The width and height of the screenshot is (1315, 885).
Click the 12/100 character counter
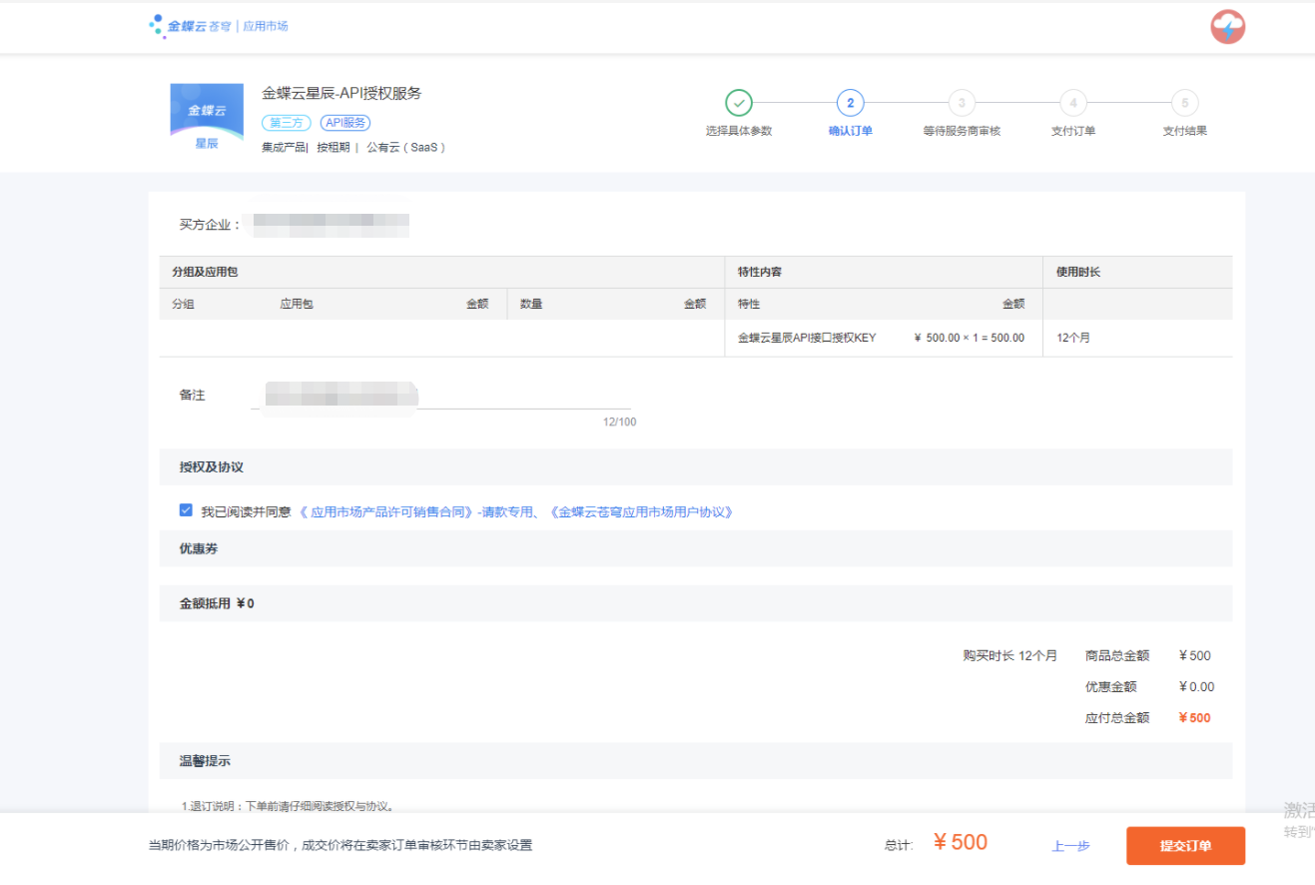619,422
